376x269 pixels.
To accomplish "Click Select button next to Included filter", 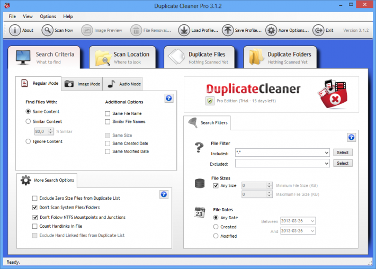I will click(x=343, y=153).
